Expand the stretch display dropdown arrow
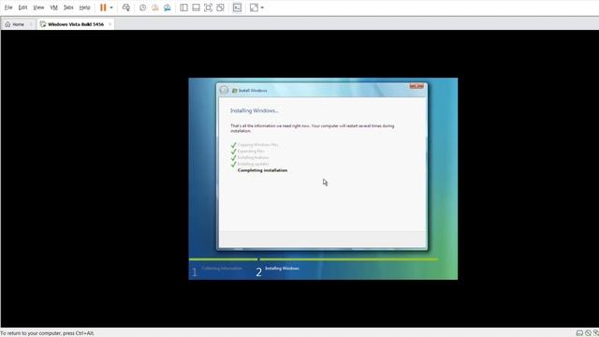599x337 pixels. (262, 7)
